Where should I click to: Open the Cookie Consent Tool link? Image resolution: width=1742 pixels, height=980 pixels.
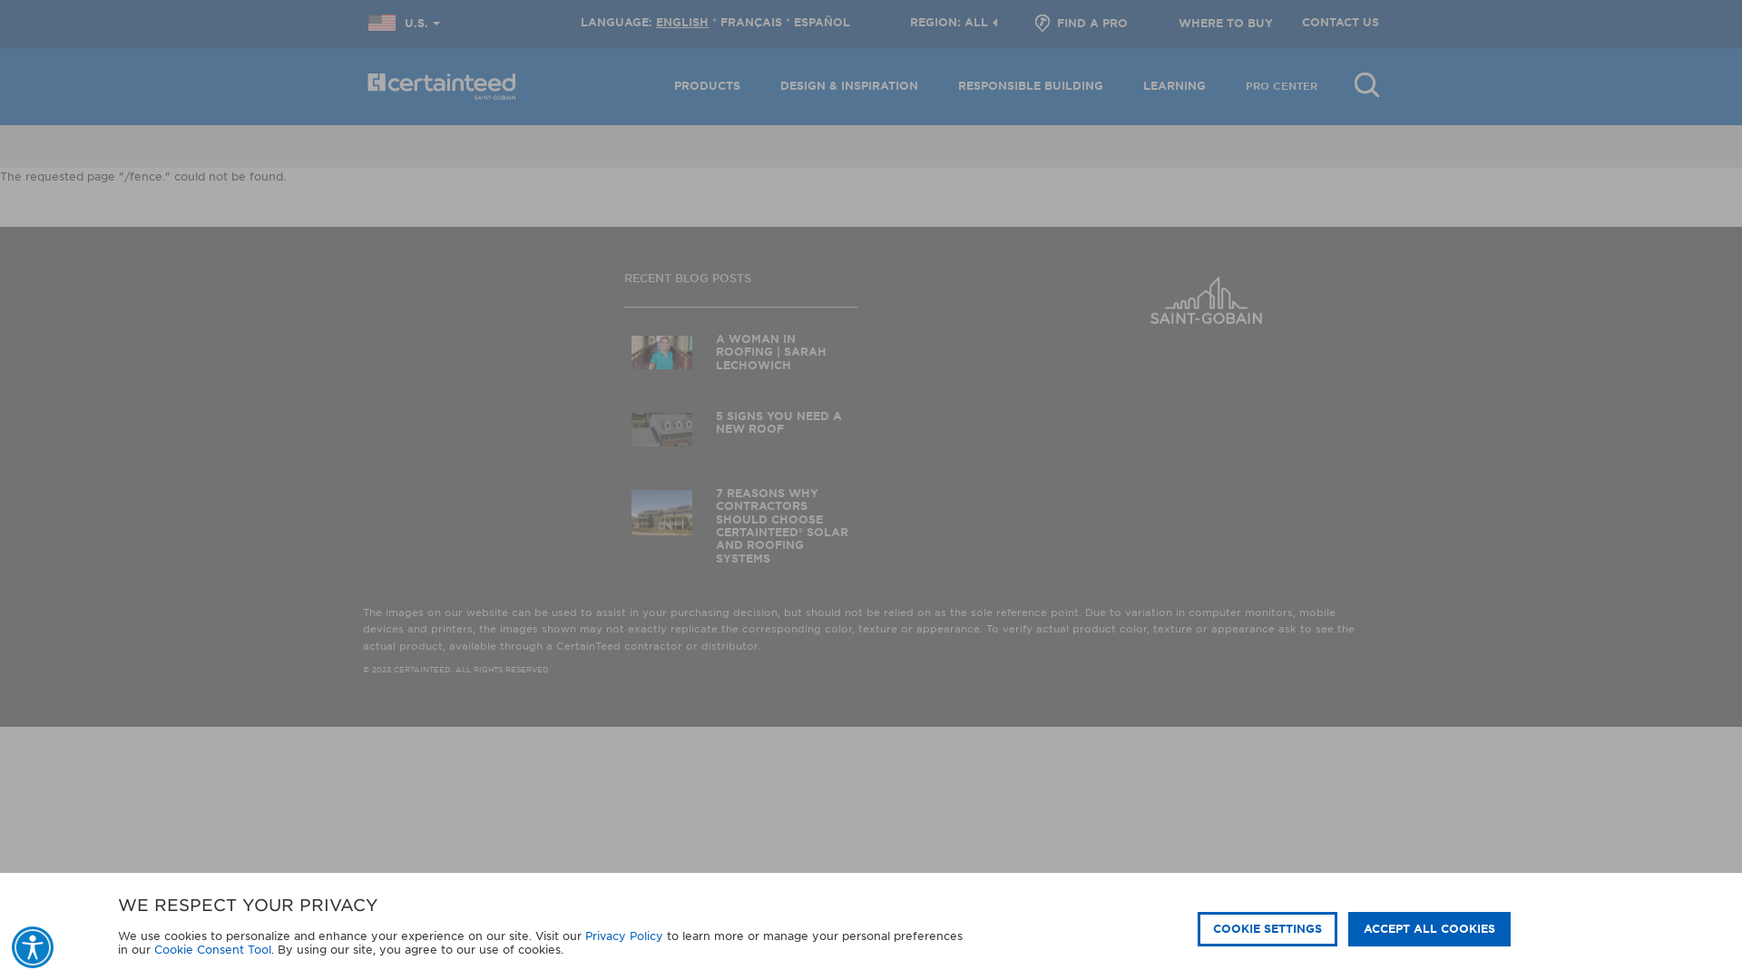coord(213,950)
